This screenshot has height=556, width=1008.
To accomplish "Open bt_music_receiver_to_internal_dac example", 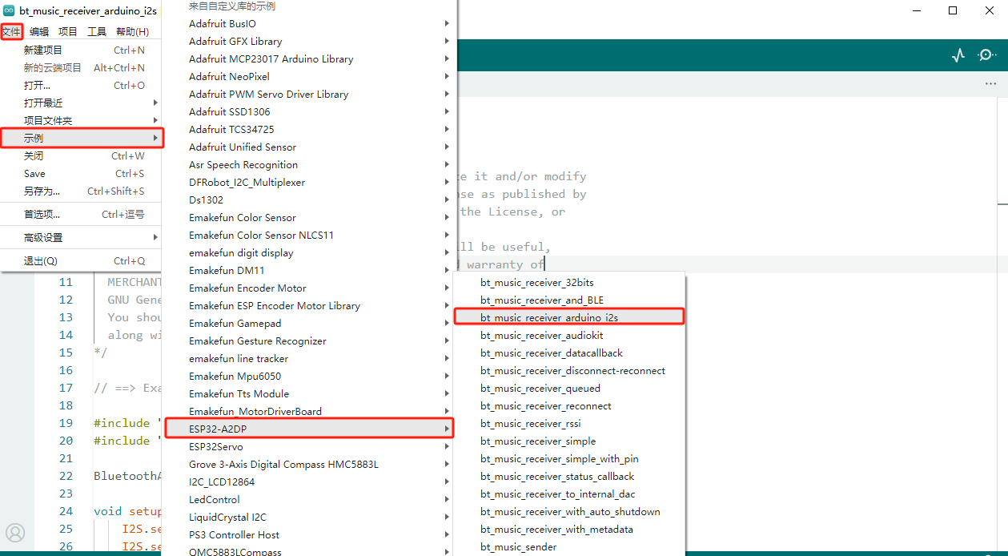I will [569, 494].
